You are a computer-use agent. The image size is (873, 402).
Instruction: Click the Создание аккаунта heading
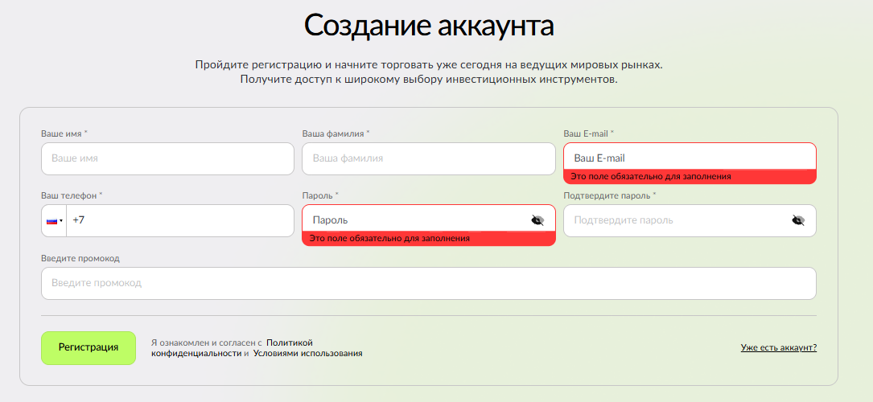pyautogui.click(x=429, y=26)
